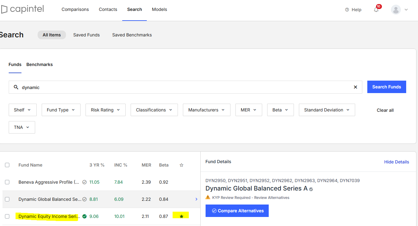
Task: Open details arrow on Dynamic Global Balanced row
Action: tap(196, 199)
